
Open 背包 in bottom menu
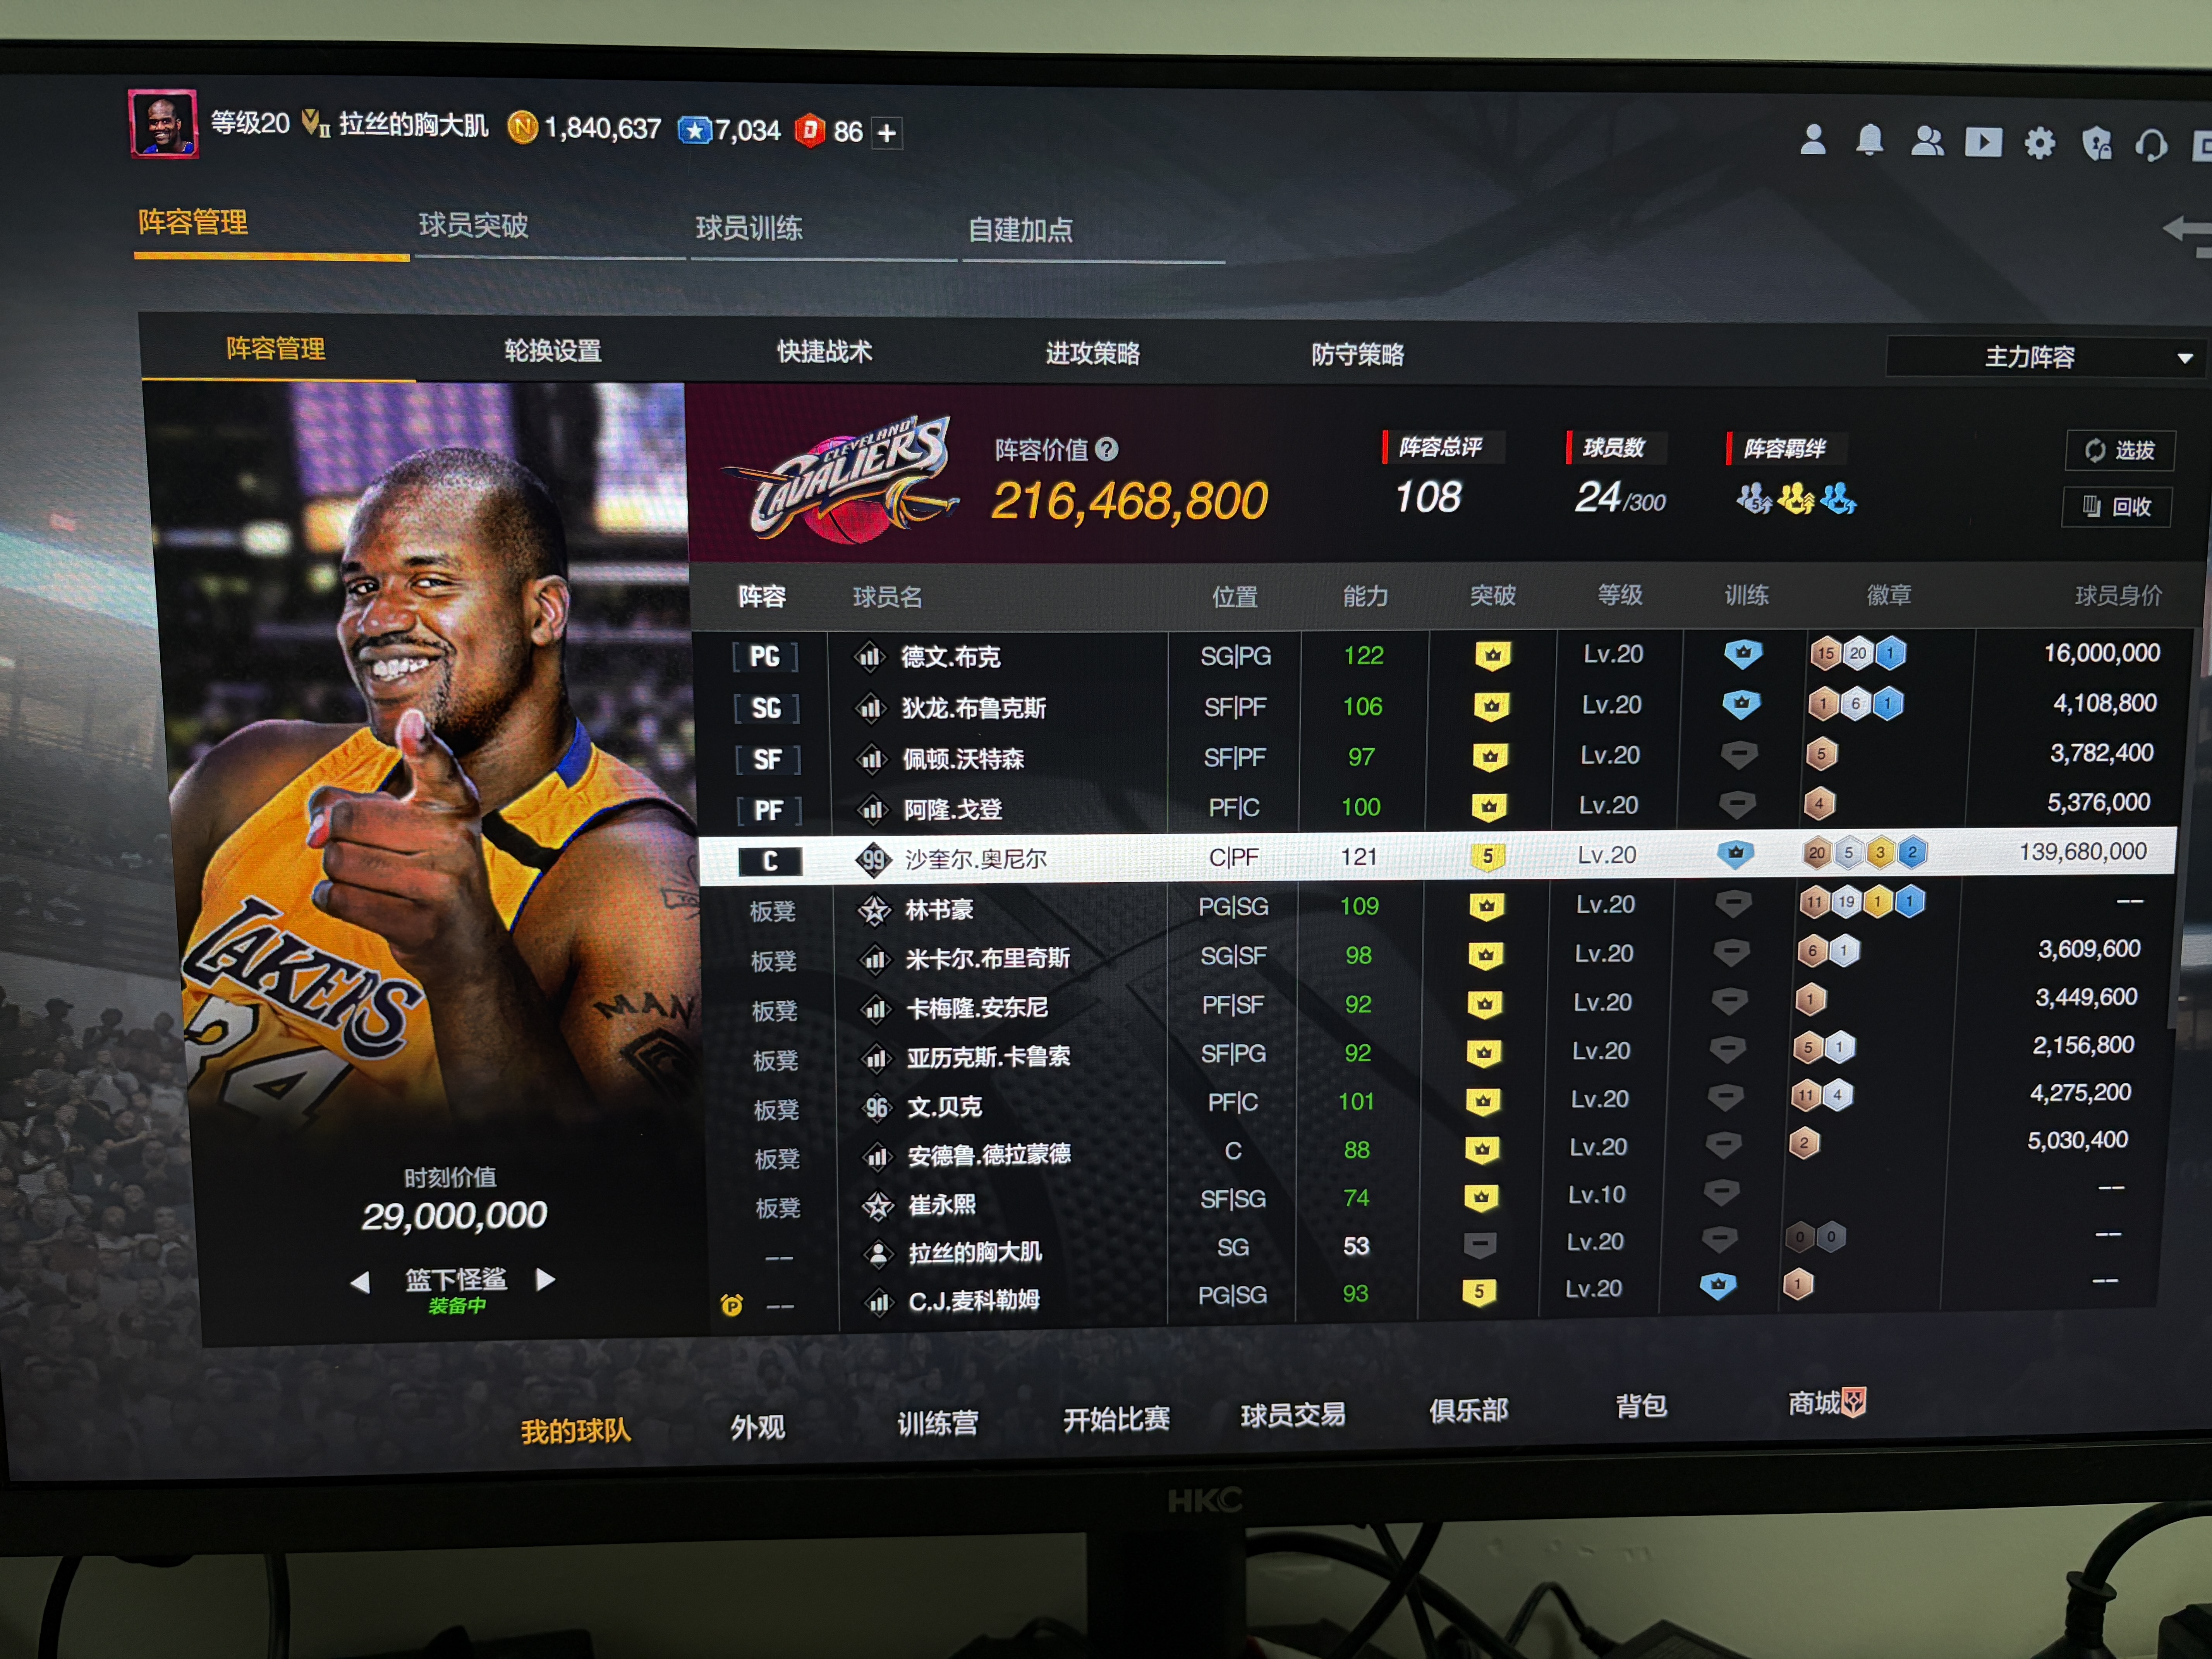[x=1641, y=1406]
